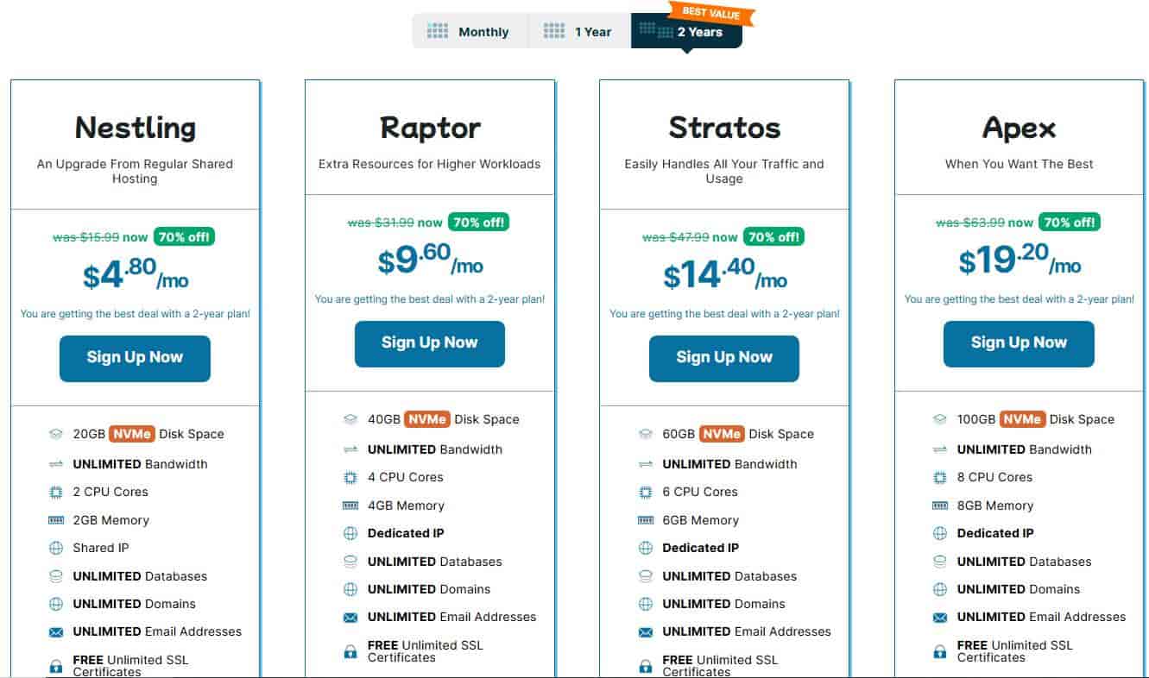Select the 1 Year billing tab
This screenshot has height=678, width=1149.
[x=578, y=32]
